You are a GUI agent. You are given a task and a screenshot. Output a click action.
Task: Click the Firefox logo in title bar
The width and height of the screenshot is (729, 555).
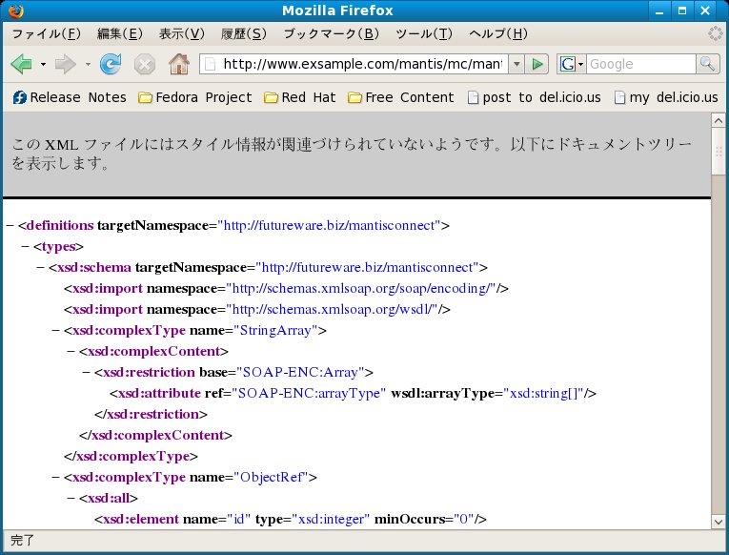(16, 10)
